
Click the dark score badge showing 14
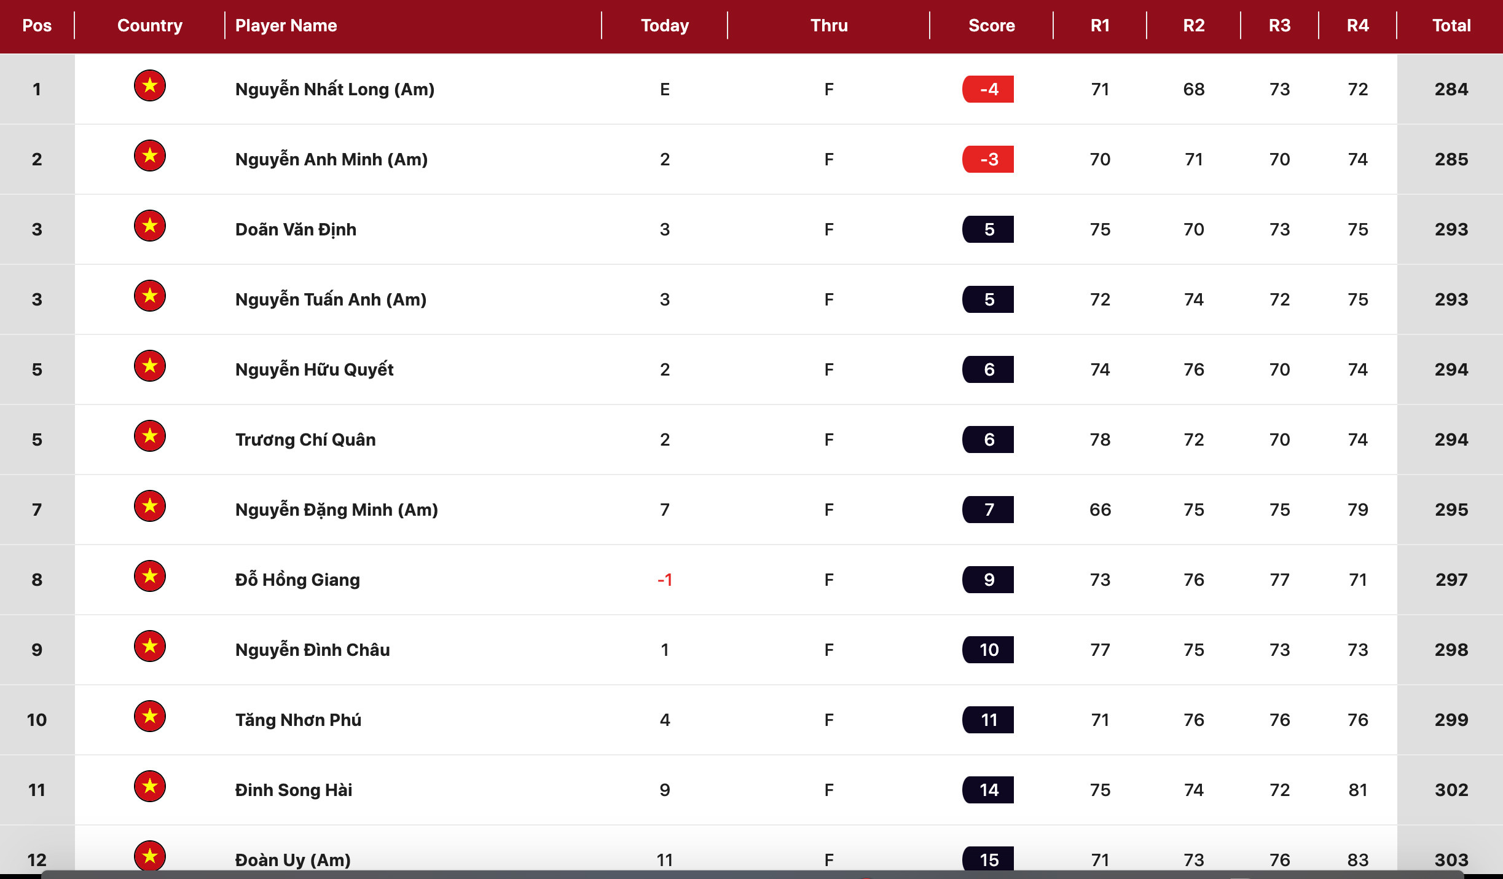988,790
